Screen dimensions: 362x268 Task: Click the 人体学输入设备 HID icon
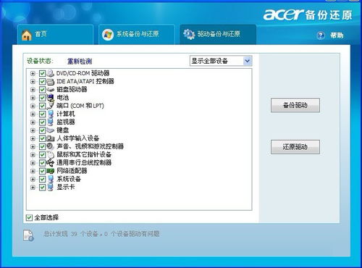(50, 138)
